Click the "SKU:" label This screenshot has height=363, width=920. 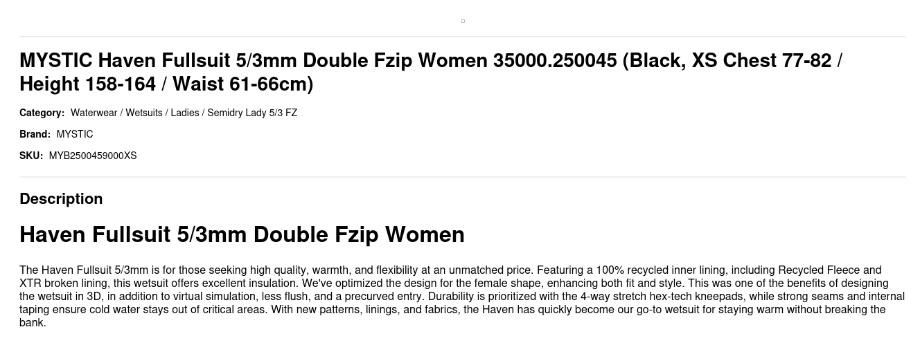click(31, 156)
